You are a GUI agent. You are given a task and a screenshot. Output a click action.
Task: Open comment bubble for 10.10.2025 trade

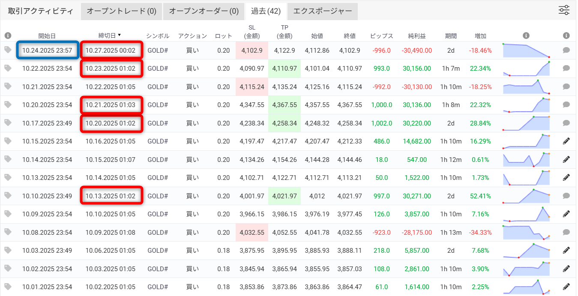pos(566,196)
